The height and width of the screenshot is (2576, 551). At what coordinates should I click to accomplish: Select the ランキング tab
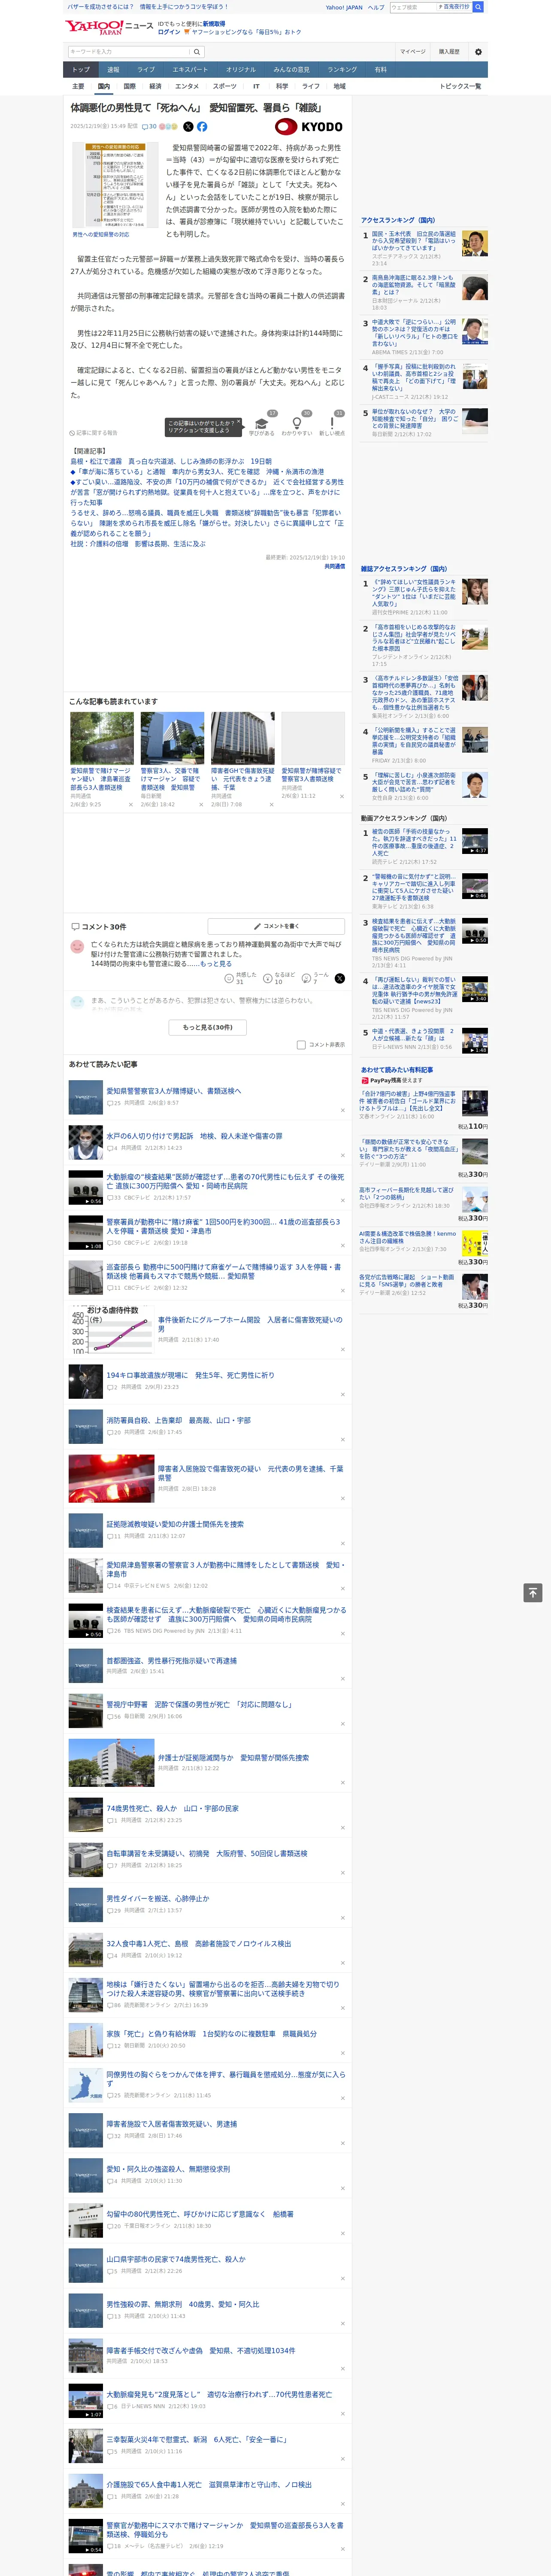pos(342,70)
